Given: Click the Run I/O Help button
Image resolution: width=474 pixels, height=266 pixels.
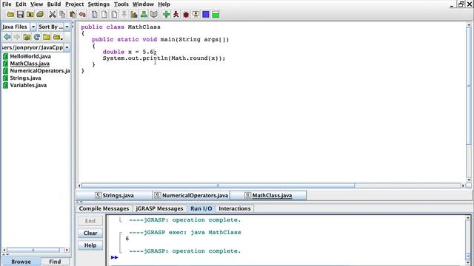Looking at the screenshot, I should 90,245.
